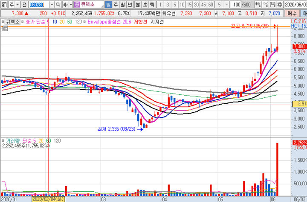Click blue 10 moving average legend
The width and height of the screenshot is (307, 202).
point(55,22)
